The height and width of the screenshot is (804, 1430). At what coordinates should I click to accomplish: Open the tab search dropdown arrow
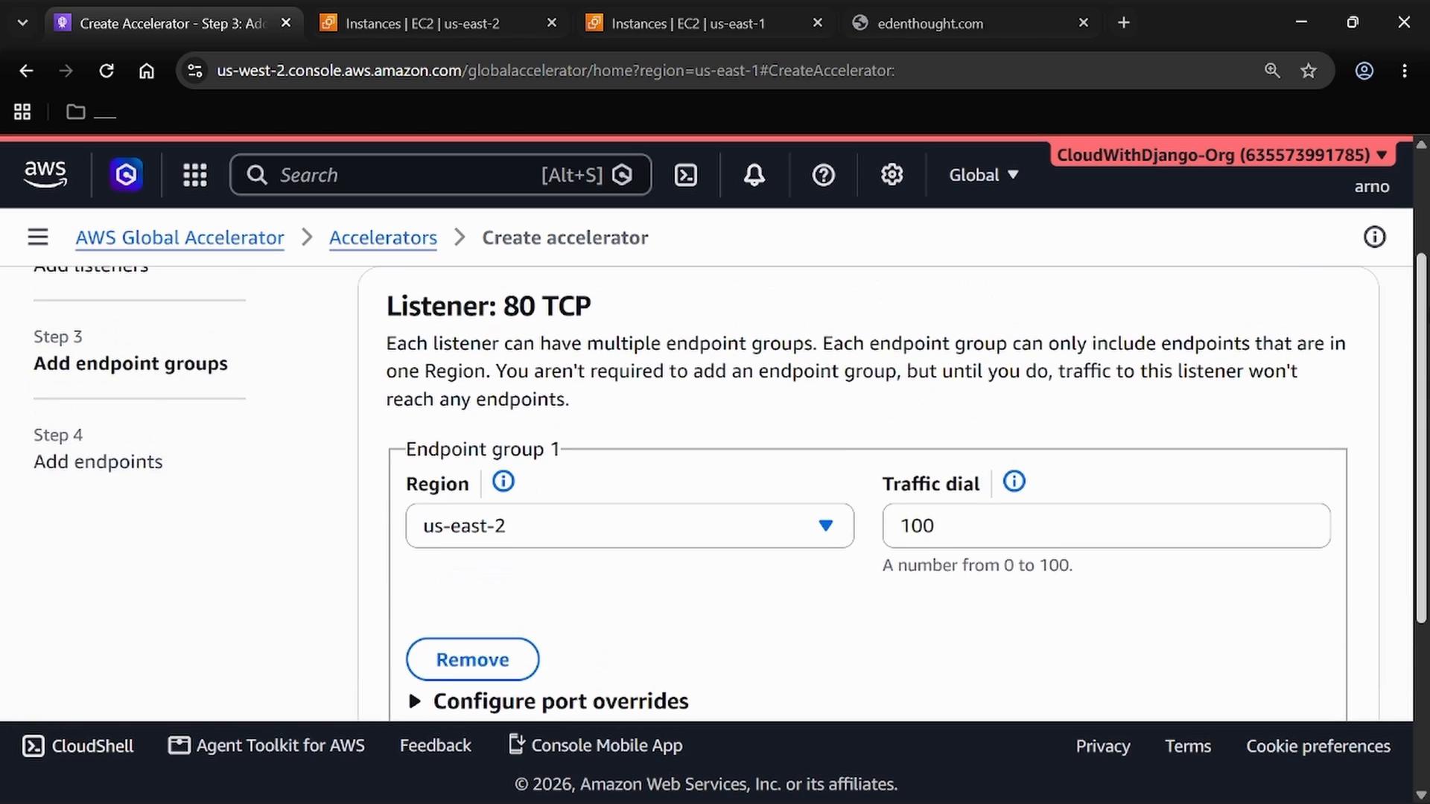(x=22, y=23)
